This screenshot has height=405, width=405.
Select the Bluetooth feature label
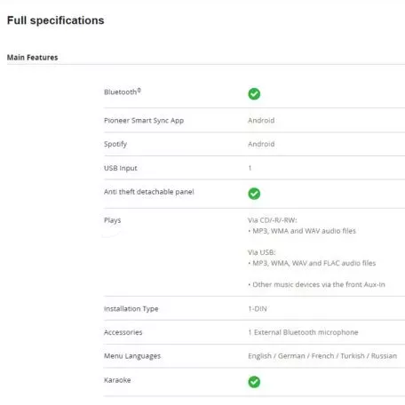(123, 91)
